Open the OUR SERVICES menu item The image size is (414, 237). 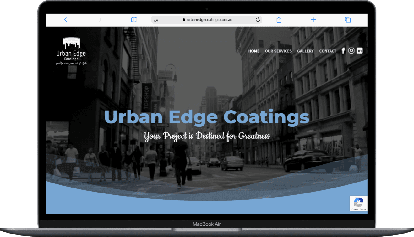tap(278, 51)
